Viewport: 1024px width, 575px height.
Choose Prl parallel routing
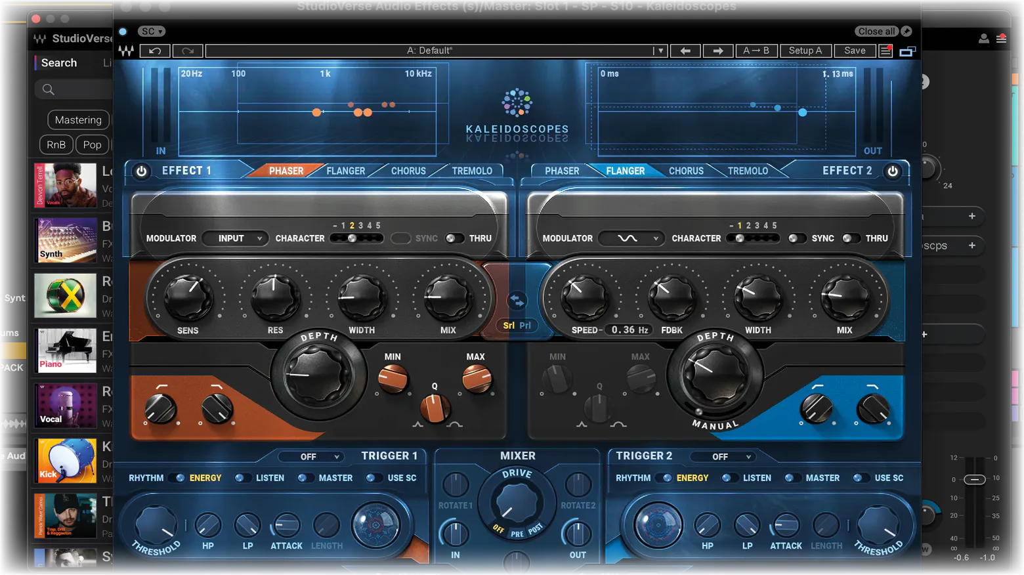(525, 326)
